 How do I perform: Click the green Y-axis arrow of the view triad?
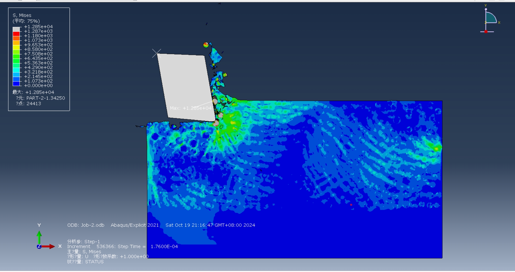[x=39, y=237]
